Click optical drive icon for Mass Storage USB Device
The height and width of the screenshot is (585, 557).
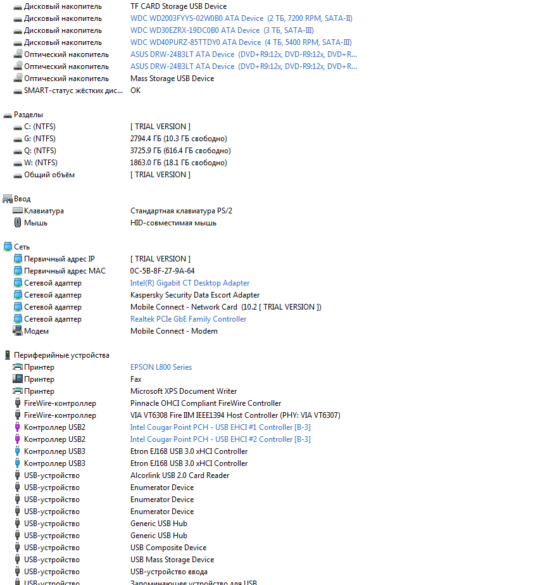(x=18, y=78)
